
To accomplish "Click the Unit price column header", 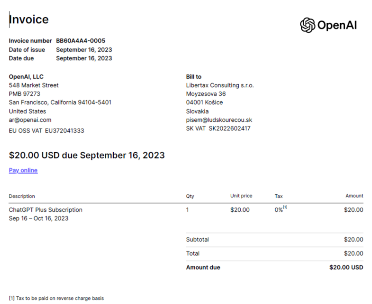I will (241, 196).
